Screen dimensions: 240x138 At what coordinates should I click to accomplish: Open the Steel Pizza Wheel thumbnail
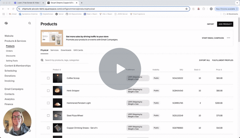(x=57, y=115)
